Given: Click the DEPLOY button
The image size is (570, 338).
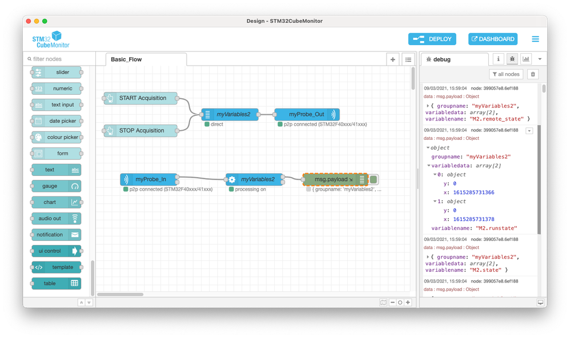Looking at the screenshot, I should click(x=432, y=39).
